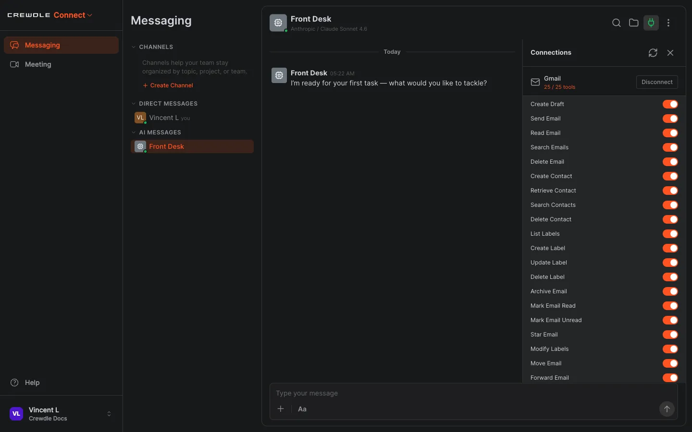
Task: Collapse the Channels section
Action: pyautogui.click(x=134, y=47)
